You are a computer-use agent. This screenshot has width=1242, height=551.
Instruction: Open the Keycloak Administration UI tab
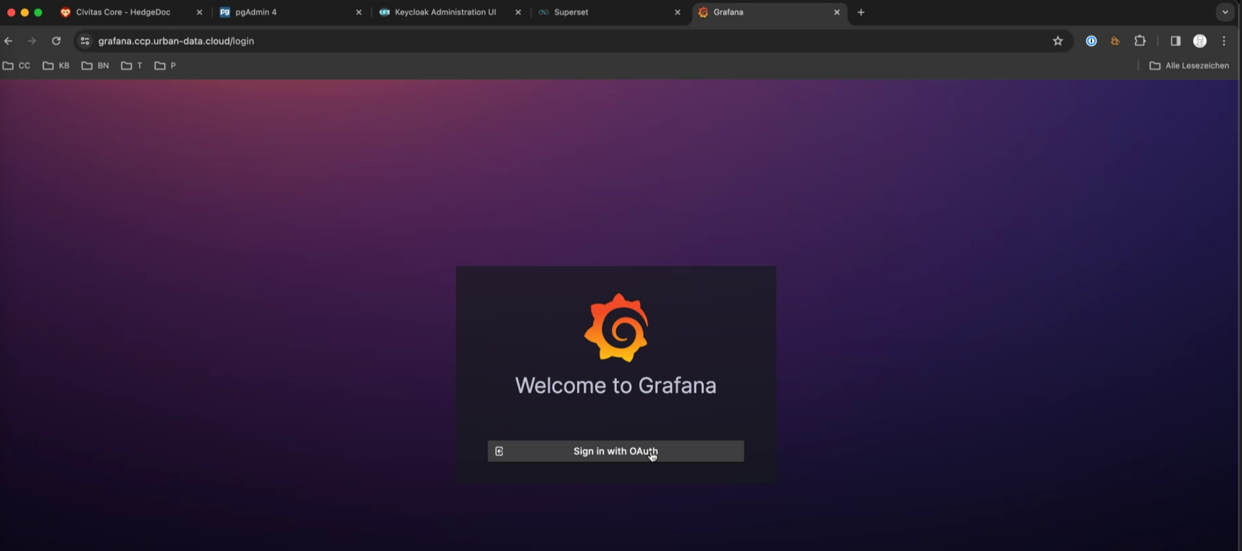(450, 12)
